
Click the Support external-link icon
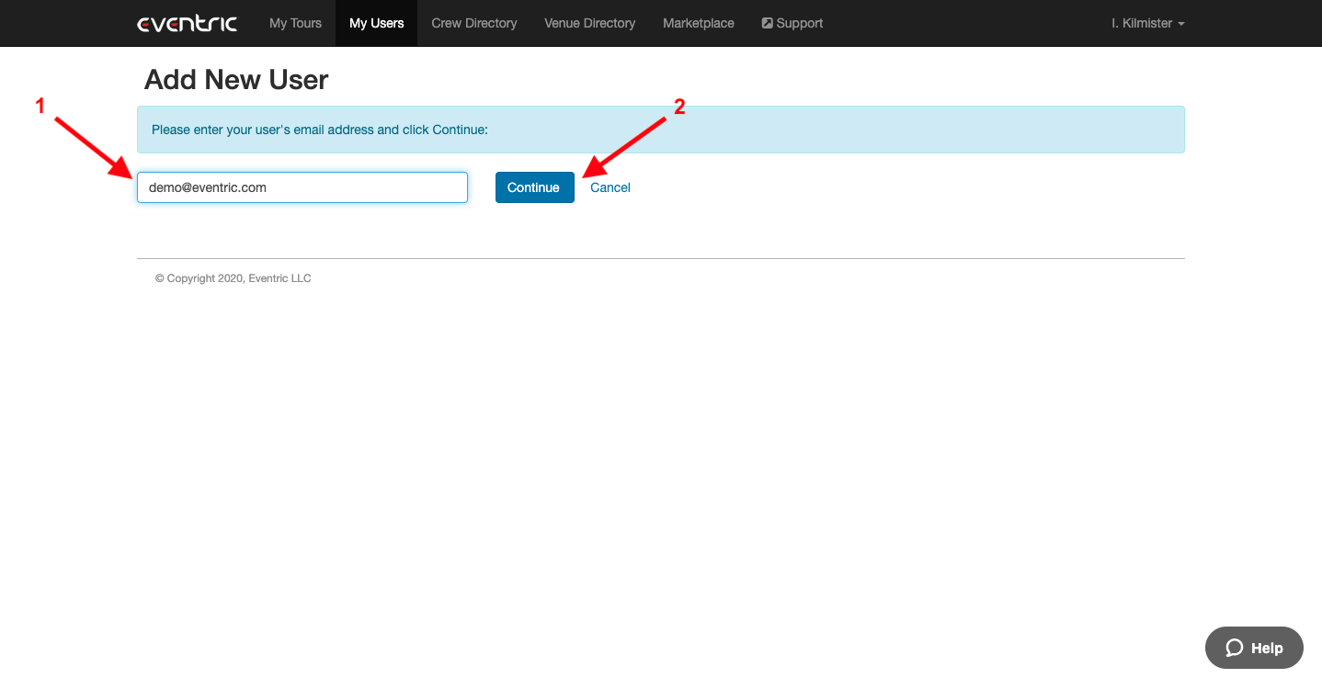767,22
